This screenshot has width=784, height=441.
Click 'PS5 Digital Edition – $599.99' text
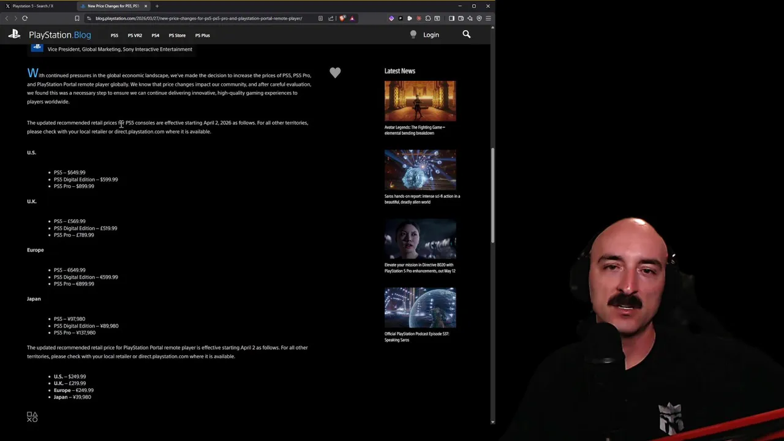pos(86,179)
